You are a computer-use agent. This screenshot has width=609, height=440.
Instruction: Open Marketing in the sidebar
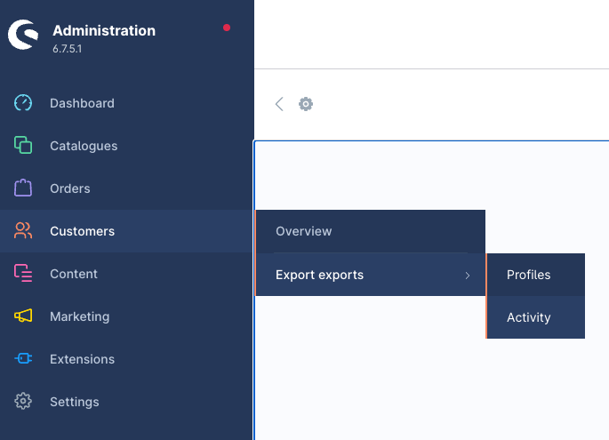[x=126, y=316]
